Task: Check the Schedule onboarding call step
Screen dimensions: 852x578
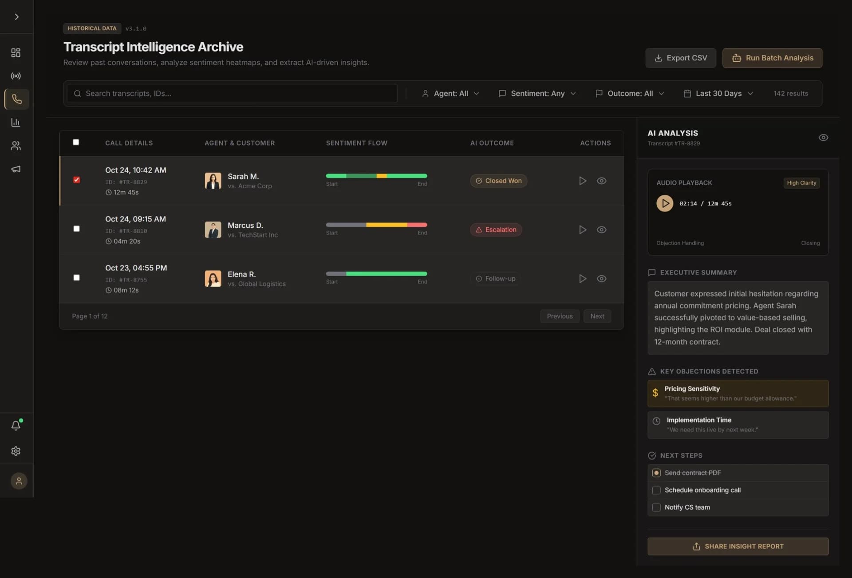Action: (x=656, y=490)
